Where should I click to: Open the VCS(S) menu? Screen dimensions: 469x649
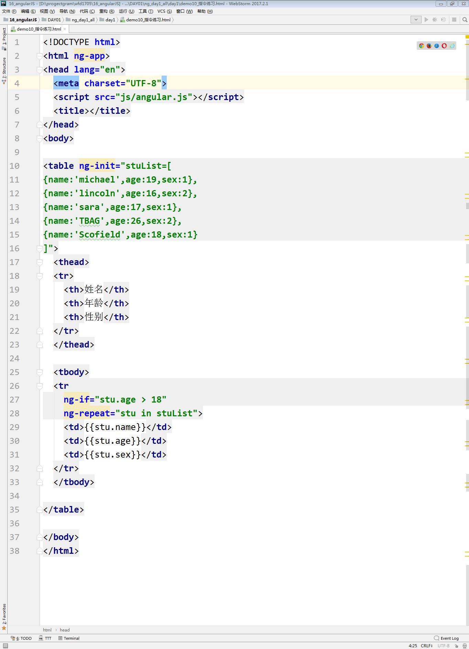pyautogui.click(x=165, y=11)
